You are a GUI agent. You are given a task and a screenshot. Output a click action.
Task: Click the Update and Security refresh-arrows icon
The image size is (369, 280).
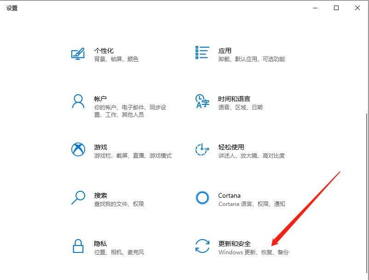click(202, 246)
